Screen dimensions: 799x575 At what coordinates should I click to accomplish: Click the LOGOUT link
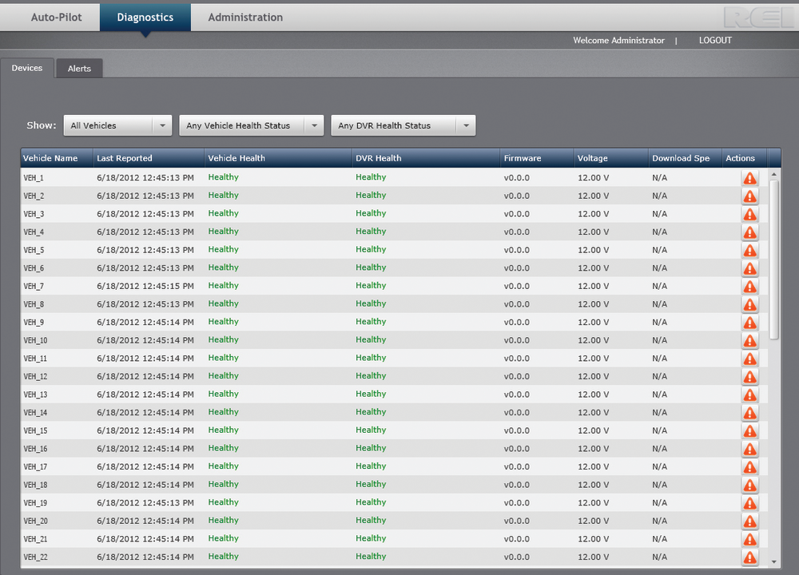(x=715, y=41)
